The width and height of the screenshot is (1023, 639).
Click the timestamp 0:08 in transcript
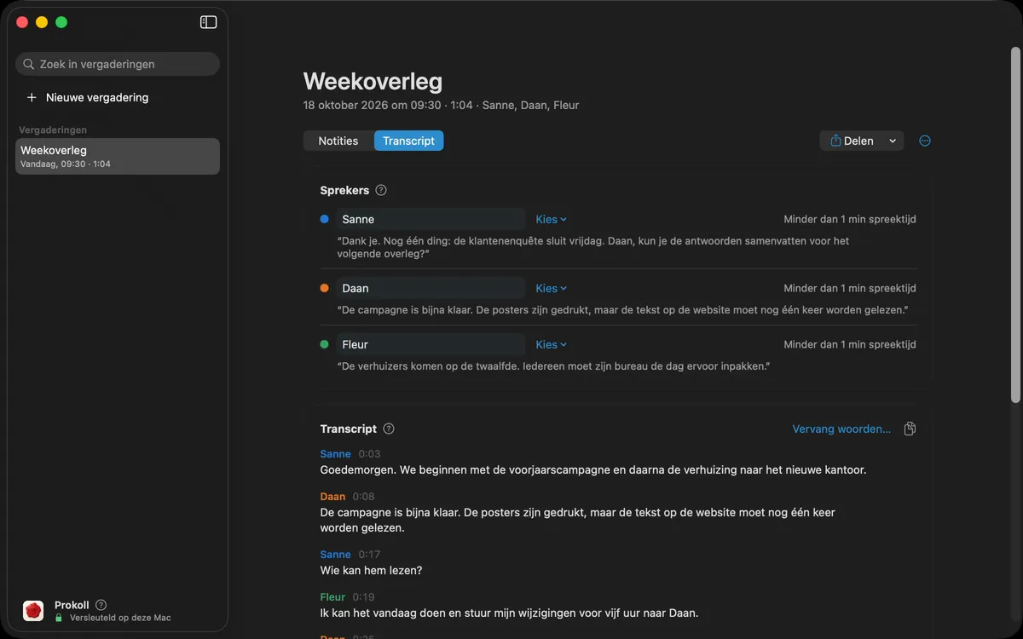coord(364,497)
